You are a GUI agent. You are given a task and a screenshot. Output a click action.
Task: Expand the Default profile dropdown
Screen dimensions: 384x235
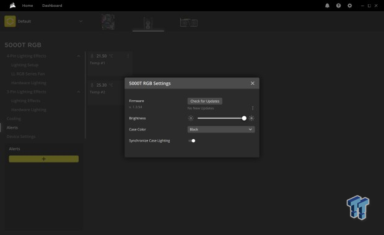point(81,21)
